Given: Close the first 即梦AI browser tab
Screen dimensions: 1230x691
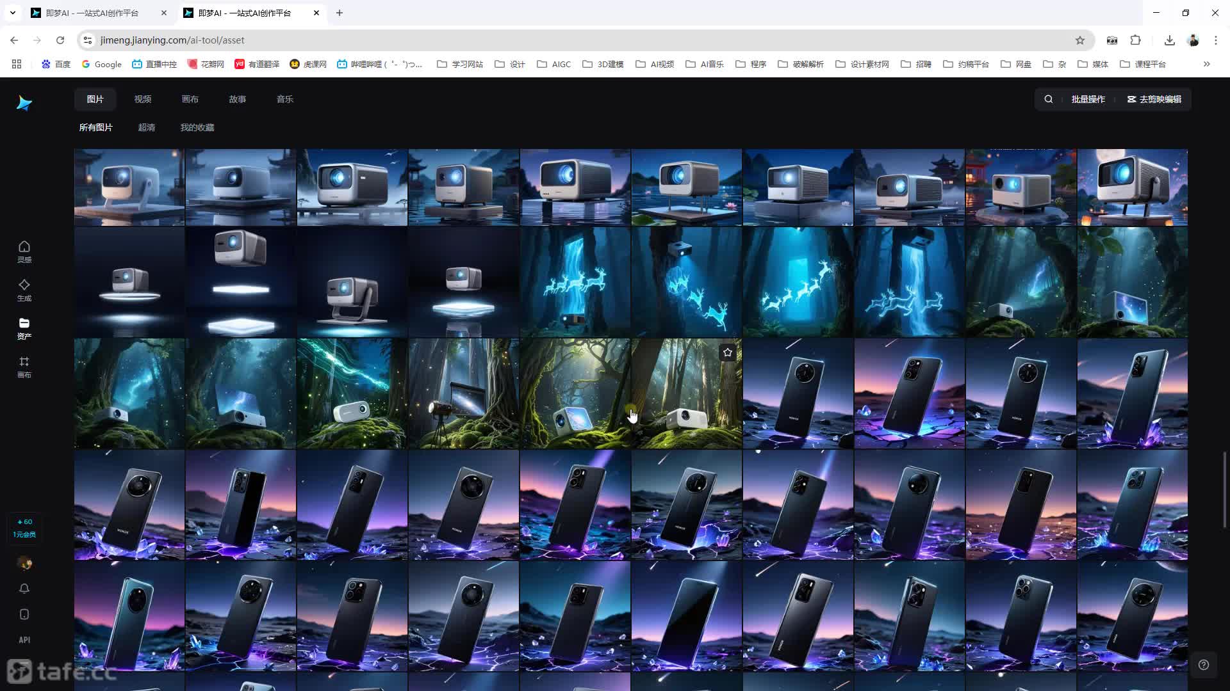Looking at the screenshot, I should [x=164, y=13].
